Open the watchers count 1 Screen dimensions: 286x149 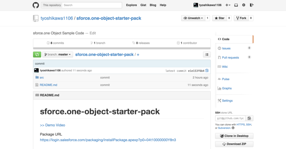point(207,18)
